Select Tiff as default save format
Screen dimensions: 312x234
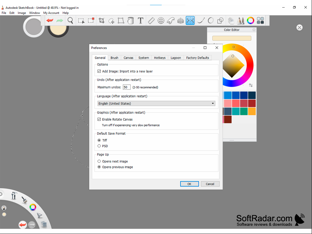coord(99,140)
